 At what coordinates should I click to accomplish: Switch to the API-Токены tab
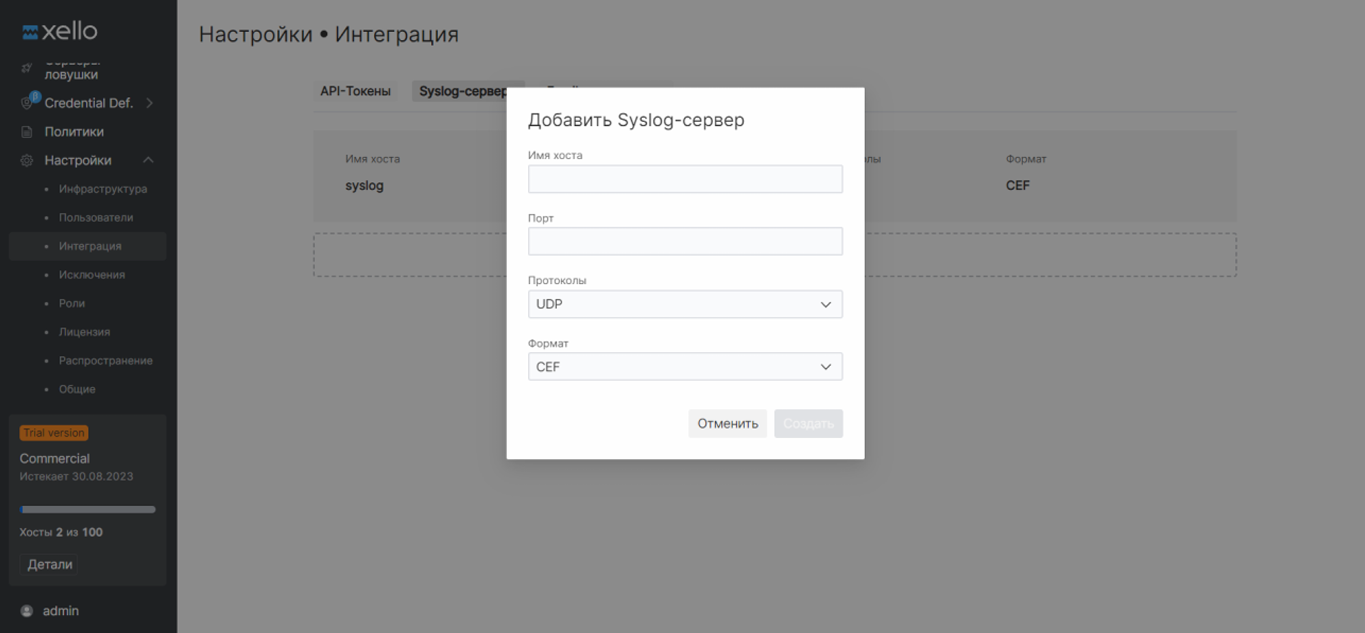click(355, 91)
